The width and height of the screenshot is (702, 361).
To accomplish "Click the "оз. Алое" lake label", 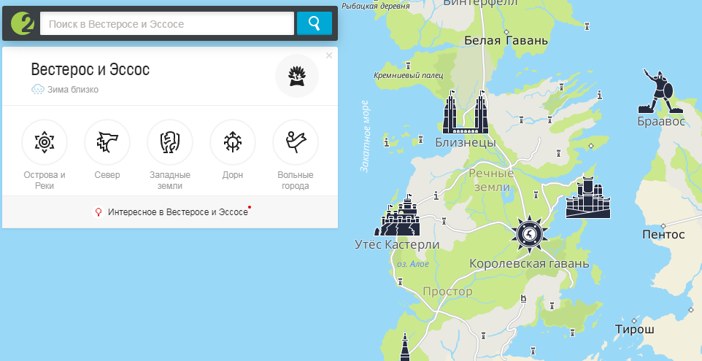I will click(x=413, y=265).
